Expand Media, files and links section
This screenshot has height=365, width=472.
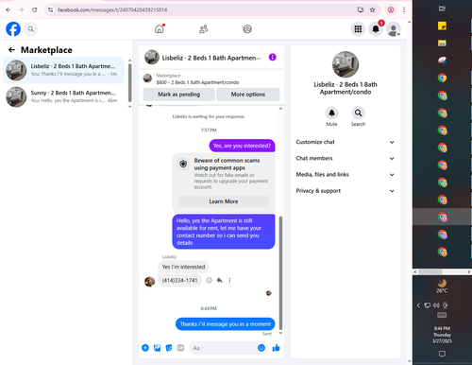tap(346, 174)
